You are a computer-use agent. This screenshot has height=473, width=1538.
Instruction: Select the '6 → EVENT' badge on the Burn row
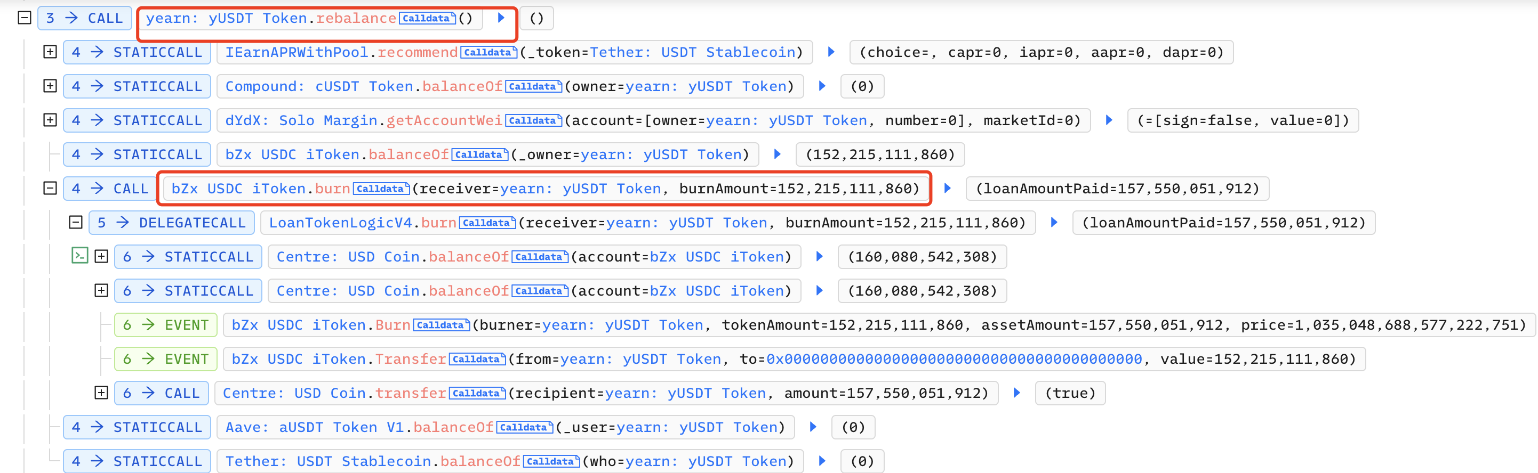click(166, 325)
